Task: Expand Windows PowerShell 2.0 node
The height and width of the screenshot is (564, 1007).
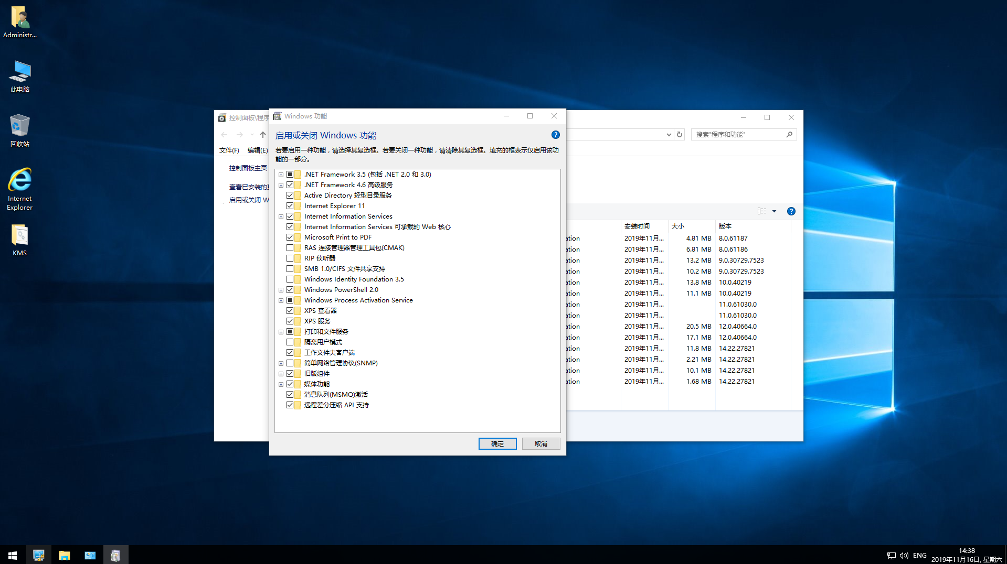Action: (x=281, y=290)
